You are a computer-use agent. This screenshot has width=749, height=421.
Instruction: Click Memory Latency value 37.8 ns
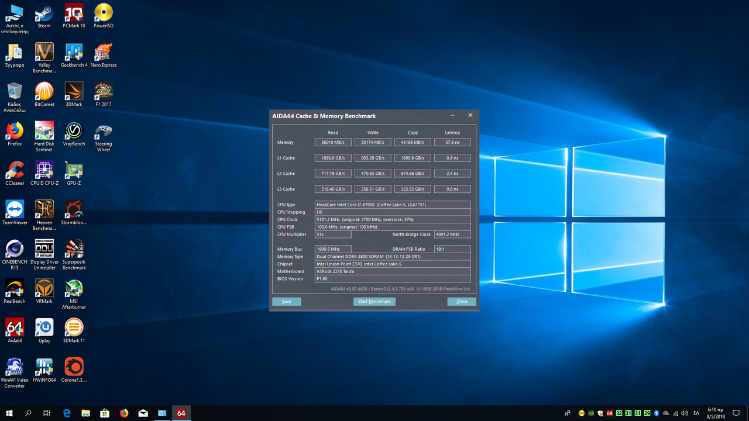[452, 142]
